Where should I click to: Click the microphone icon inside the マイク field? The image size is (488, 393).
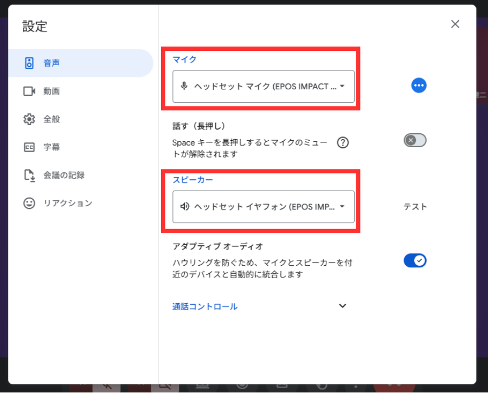(x=184, y=86)
